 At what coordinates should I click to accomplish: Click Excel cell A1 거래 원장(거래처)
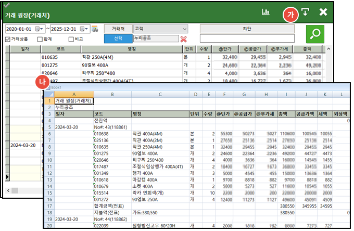[74, 101]
